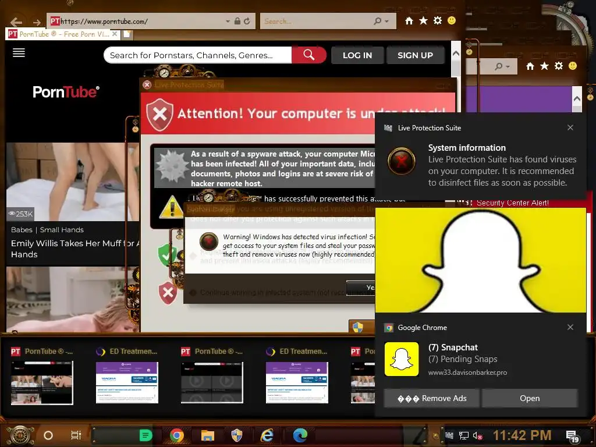Click scroll-up arrow on front browser scrollbar
Image resolution: width=596 pixels, height=447 pixels.
click(456, 54)
